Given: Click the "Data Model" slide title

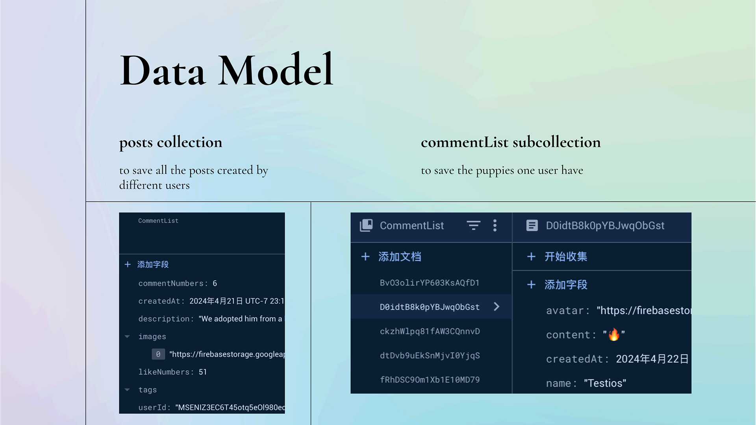Looking at the screenshot, I should pos(226,70).
